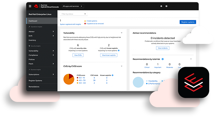This screenshot has width=215, height=117.
Task: Open the help question mark icon
Action: point(166,6)
